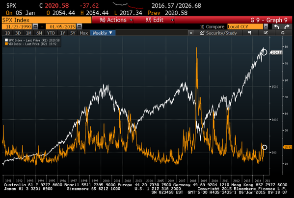Click the 50 level on VIX axis
This screenshot has width=294, height=198.
(x=286, y=97)
